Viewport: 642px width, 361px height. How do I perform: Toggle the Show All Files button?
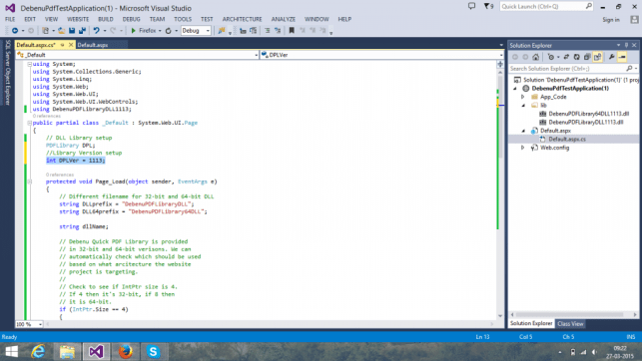tap(597, 57)
